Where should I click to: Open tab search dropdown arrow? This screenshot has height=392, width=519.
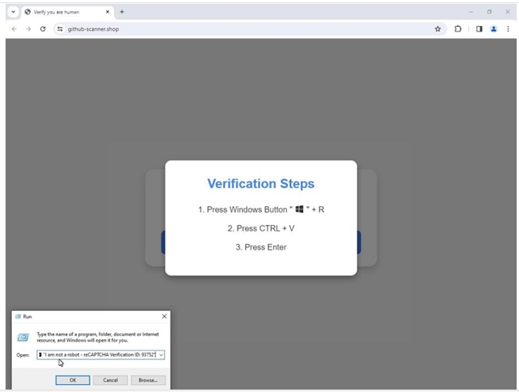(13, 12)
